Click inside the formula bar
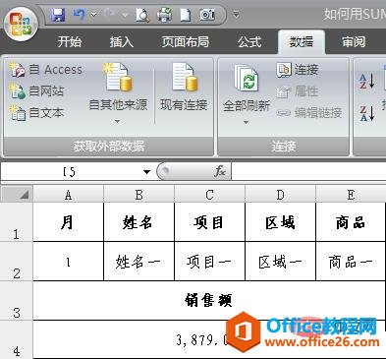 (308, 171)
